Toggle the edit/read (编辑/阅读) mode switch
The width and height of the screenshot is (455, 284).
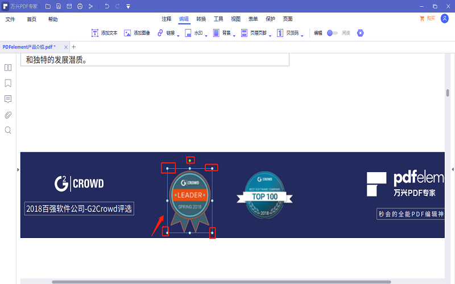pos(332,33)
